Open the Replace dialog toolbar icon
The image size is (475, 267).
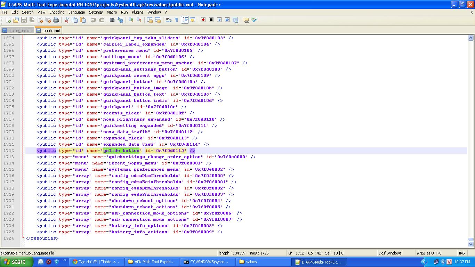tap(120, 20)
